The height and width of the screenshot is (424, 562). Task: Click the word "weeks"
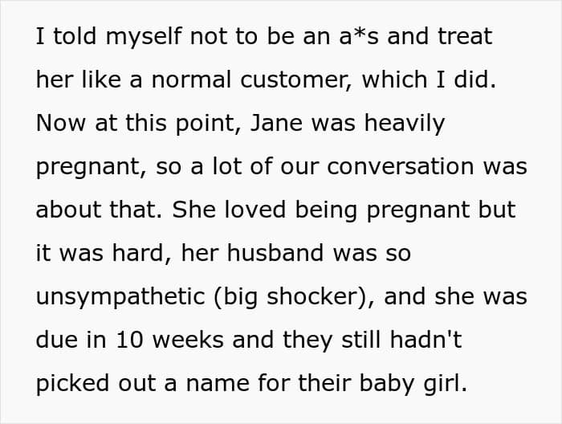pos(188,340)
